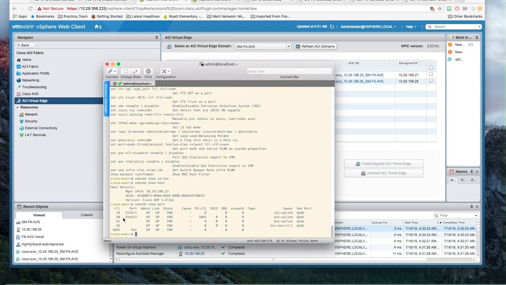
Task: Pin the Recent Tasks panel
Action: pos(472,207)
